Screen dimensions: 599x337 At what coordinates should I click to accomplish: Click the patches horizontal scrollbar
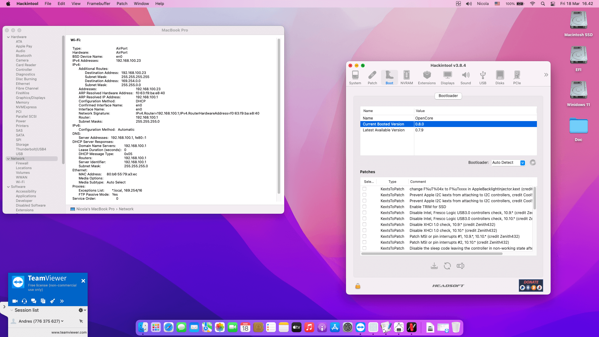pos(432,254)
